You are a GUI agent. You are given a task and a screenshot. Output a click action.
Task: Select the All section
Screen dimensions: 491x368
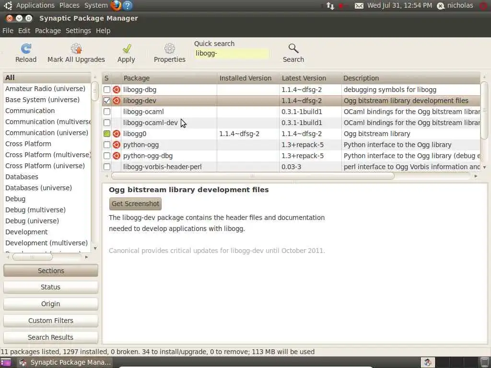click(47, 78)
